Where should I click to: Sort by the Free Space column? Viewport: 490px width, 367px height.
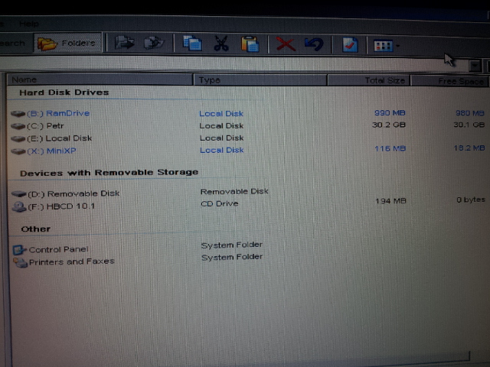coord(449,81)
